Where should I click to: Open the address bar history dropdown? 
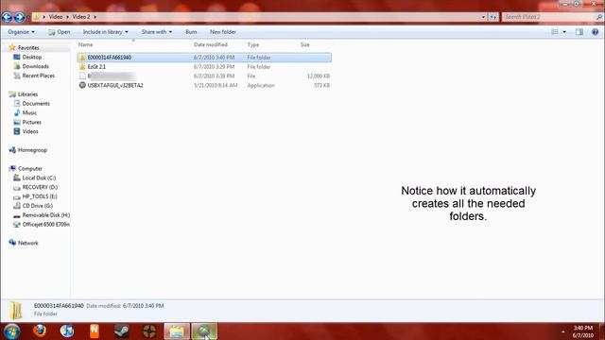[x=483, y=17]
